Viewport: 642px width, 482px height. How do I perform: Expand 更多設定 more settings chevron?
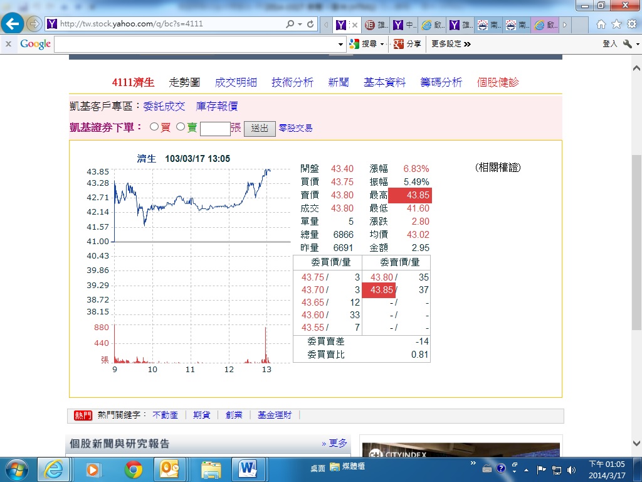tap(467, 44)
